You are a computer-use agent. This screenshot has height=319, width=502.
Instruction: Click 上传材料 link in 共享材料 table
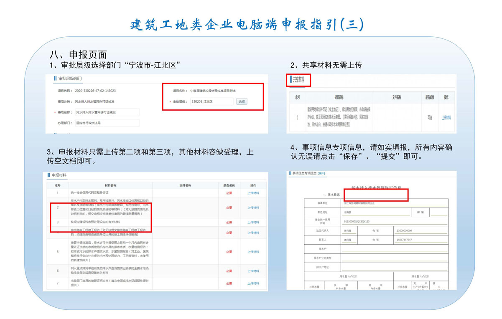446,118
